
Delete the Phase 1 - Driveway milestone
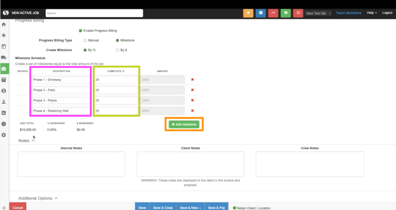tap(193, 80)
